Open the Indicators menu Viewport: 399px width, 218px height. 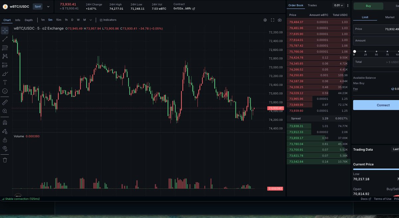click(108, 20)
